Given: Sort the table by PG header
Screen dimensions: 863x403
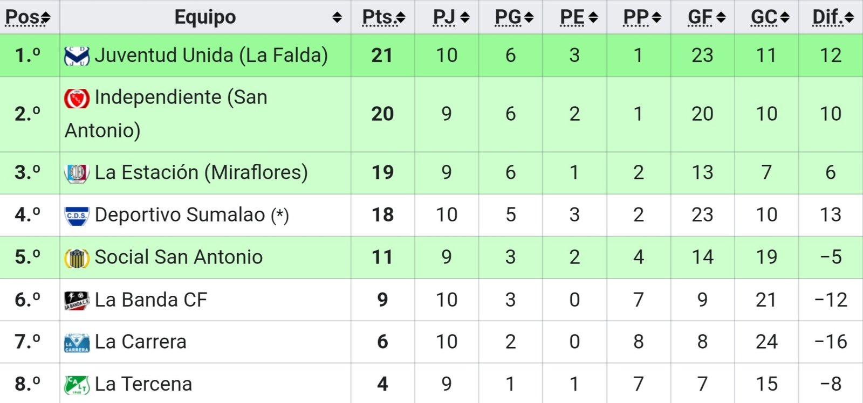Looking at the screenshot, I should tap(514, 17).
